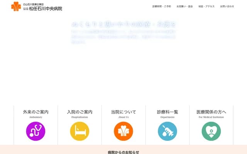Click the Hospitalization subtitle text
The height and width of the screenshot is (154, 247).
(80, 117)
